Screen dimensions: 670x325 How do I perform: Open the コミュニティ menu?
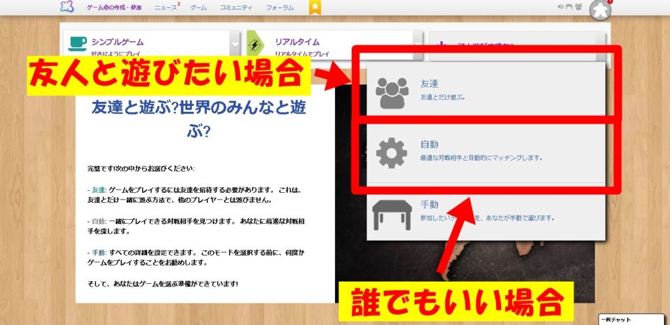pyautogui.click(x=237, y=8)
